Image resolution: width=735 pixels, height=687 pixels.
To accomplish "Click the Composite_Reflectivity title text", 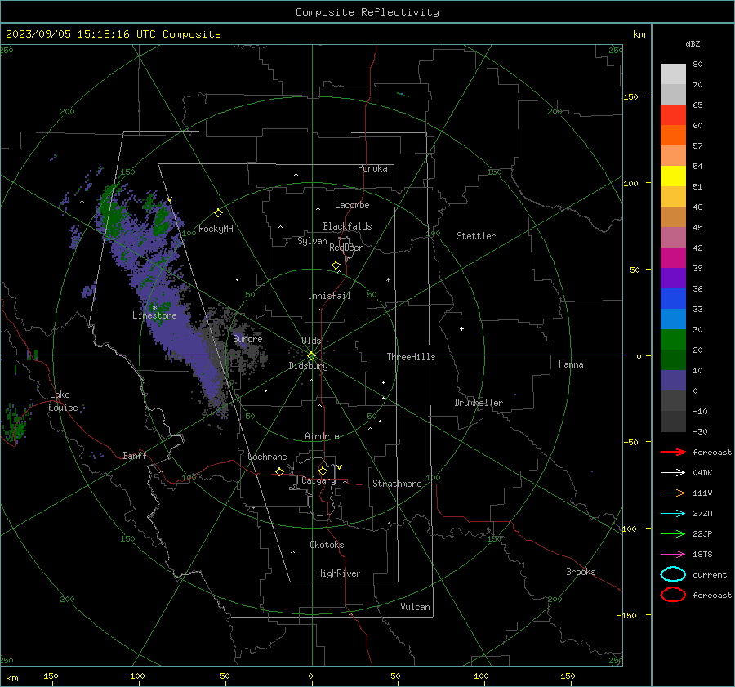I will point(367,12).
